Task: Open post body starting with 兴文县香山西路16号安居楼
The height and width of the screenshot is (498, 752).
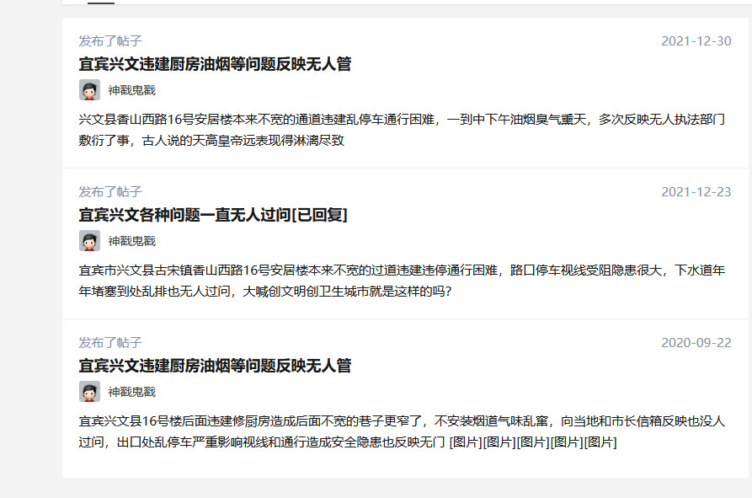Action: pos(402,130)
